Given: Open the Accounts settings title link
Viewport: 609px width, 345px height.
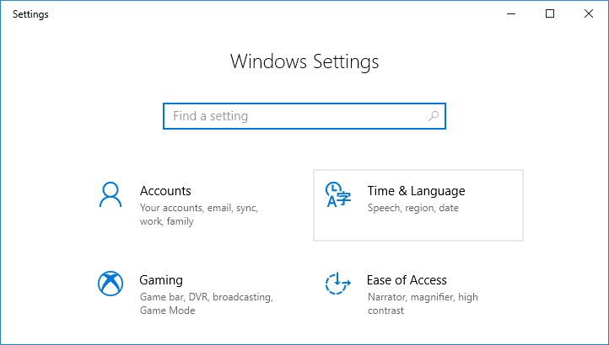Looking at the screenshot, I should click(165, 191).
